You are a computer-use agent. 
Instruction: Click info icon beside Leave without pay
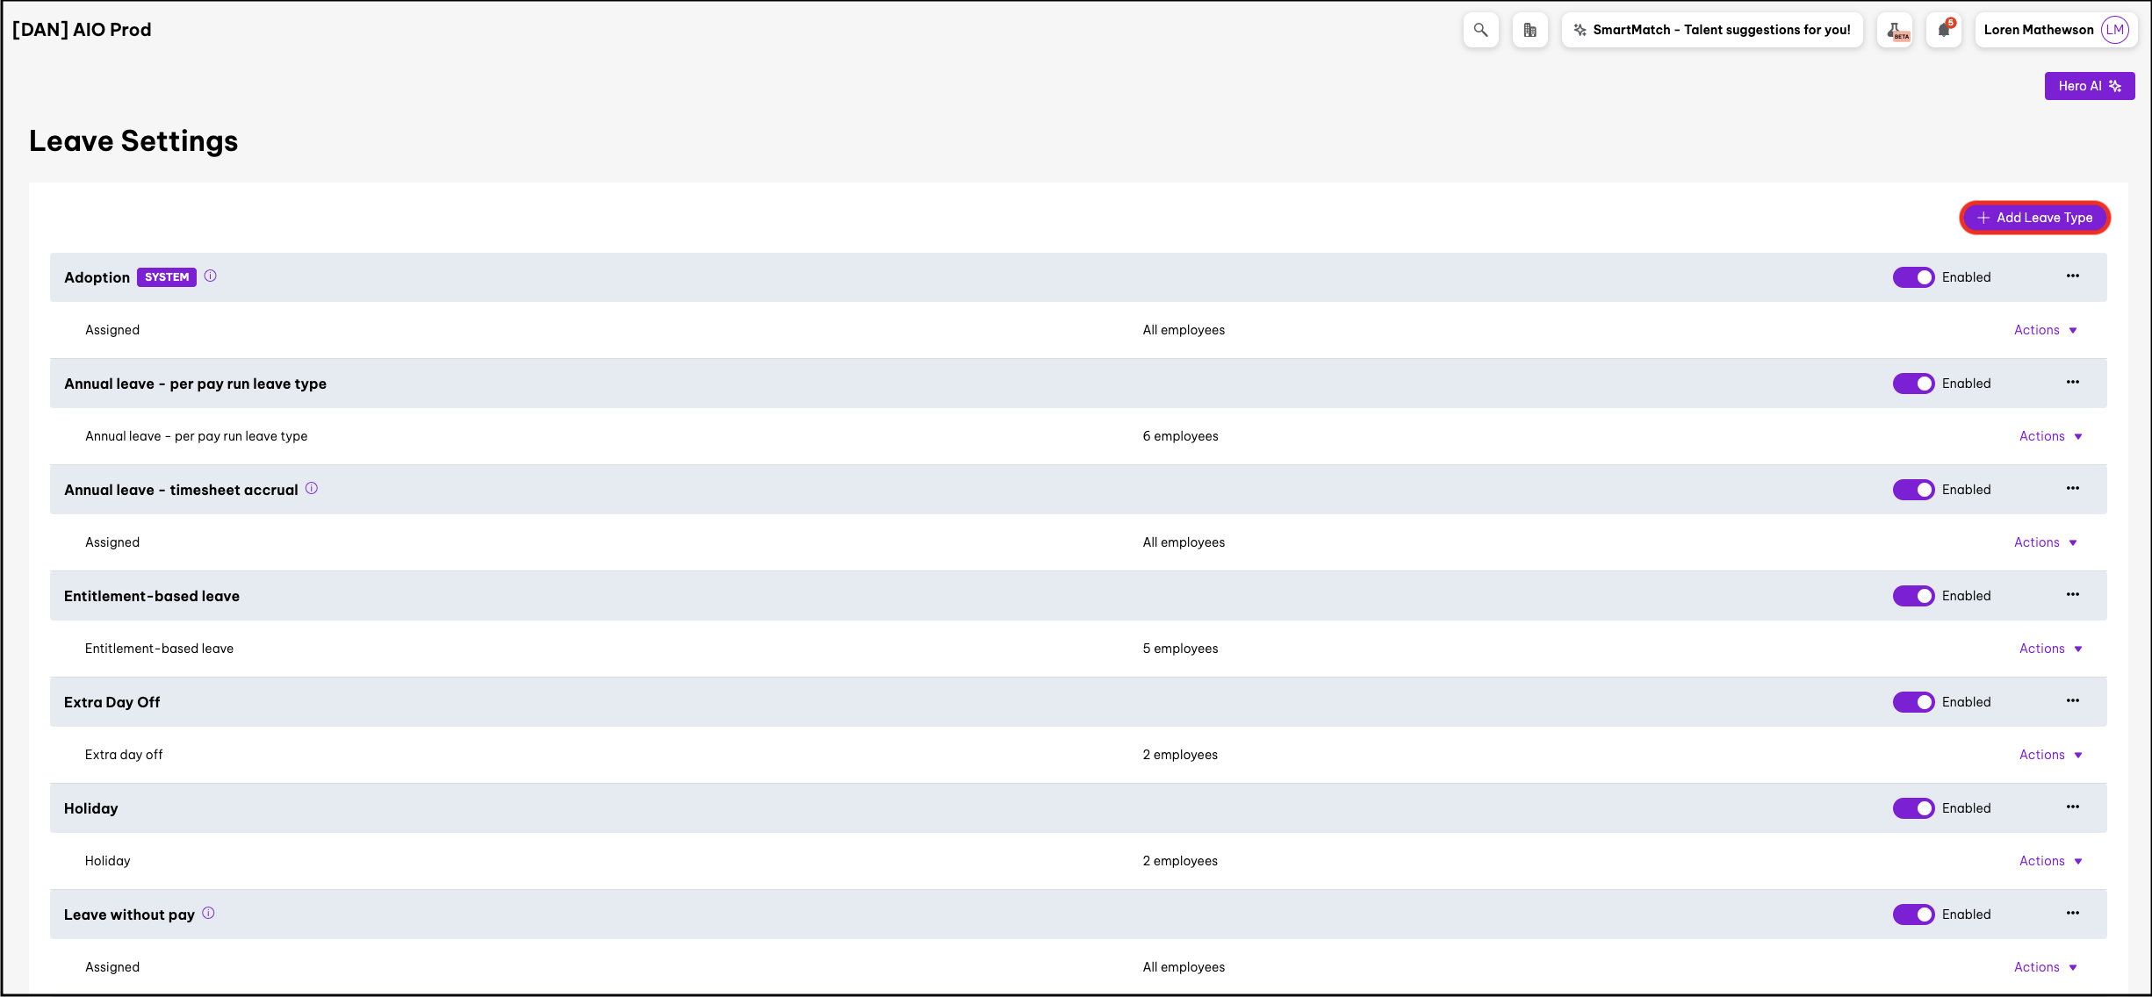click(208, 914)
